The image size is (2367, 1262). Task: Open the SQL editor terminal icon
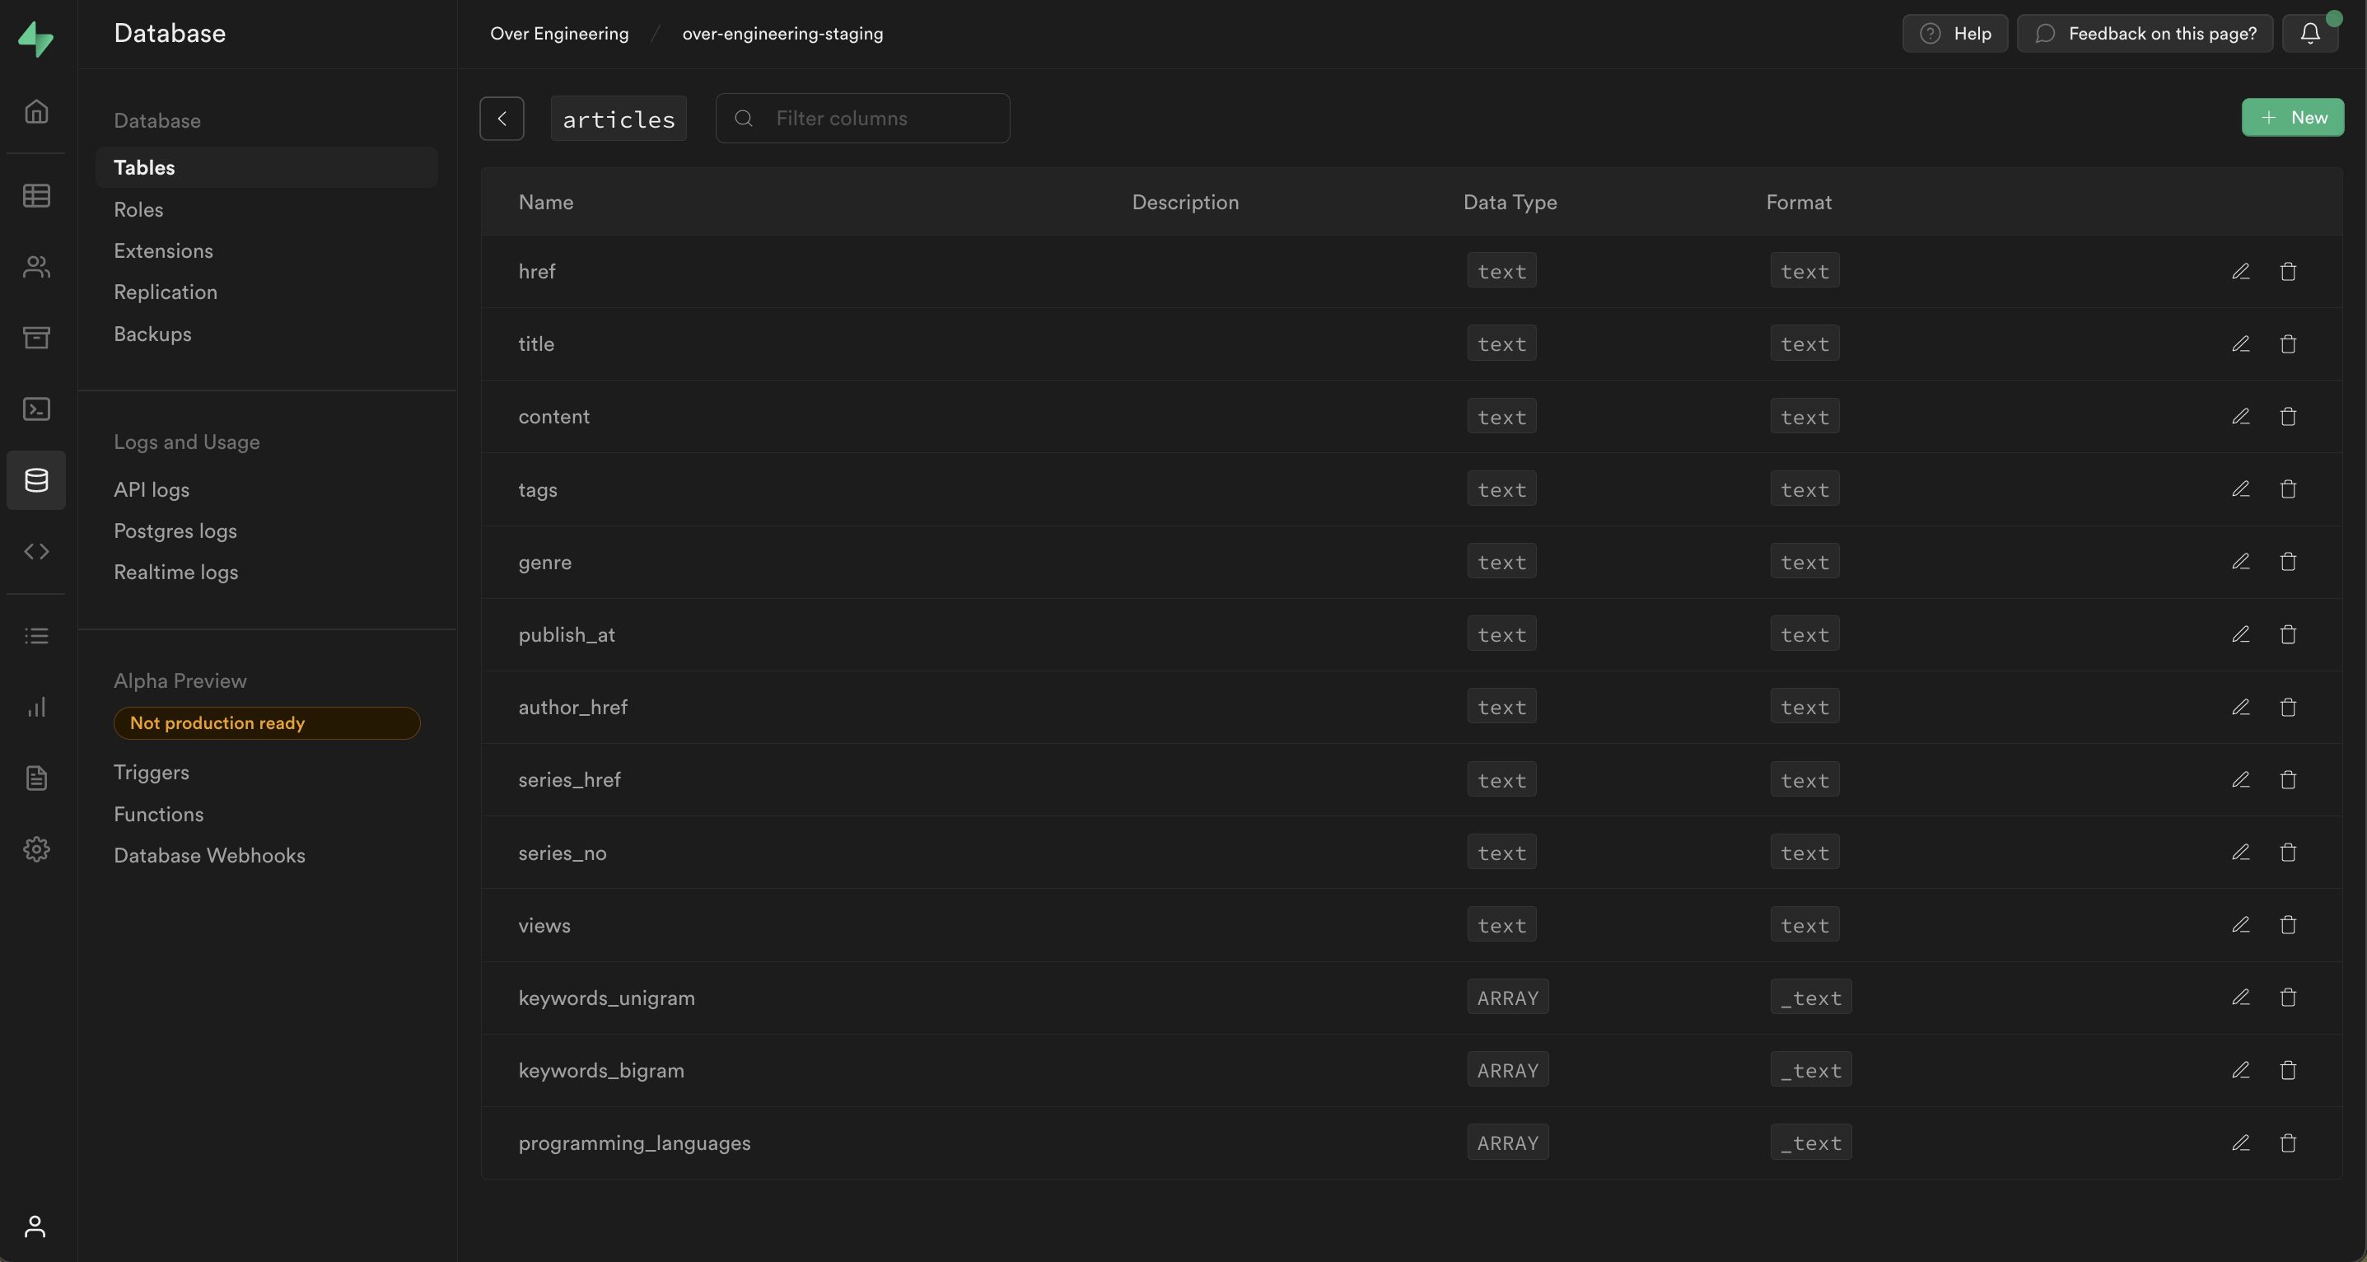(37, 409)
